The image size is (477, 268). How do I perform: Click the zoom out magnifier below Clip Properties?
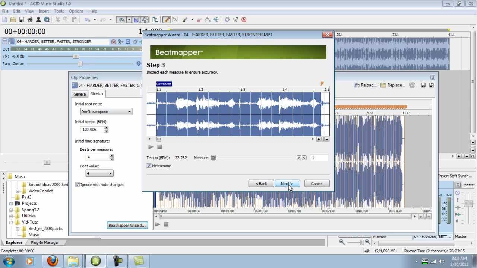(342, 242)
